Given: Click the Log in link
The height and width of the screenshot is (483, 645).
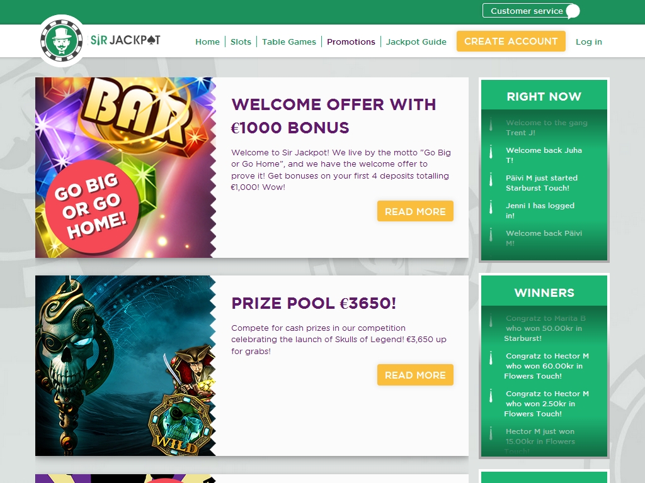Looking at the screenshot, I should pos(589,42).
